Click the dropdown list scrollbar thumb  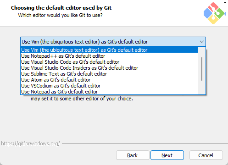202,69
